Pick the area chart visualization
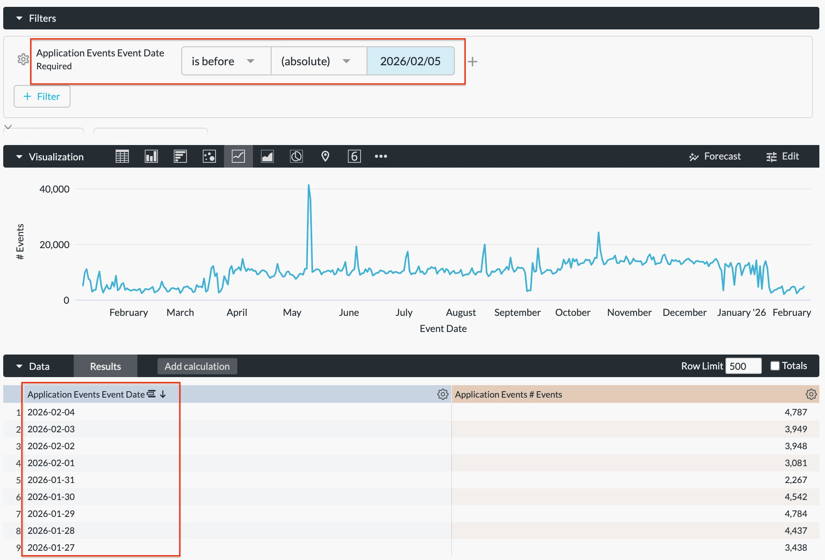This screenshot has width=825, height=560. [x=267, y=156]
